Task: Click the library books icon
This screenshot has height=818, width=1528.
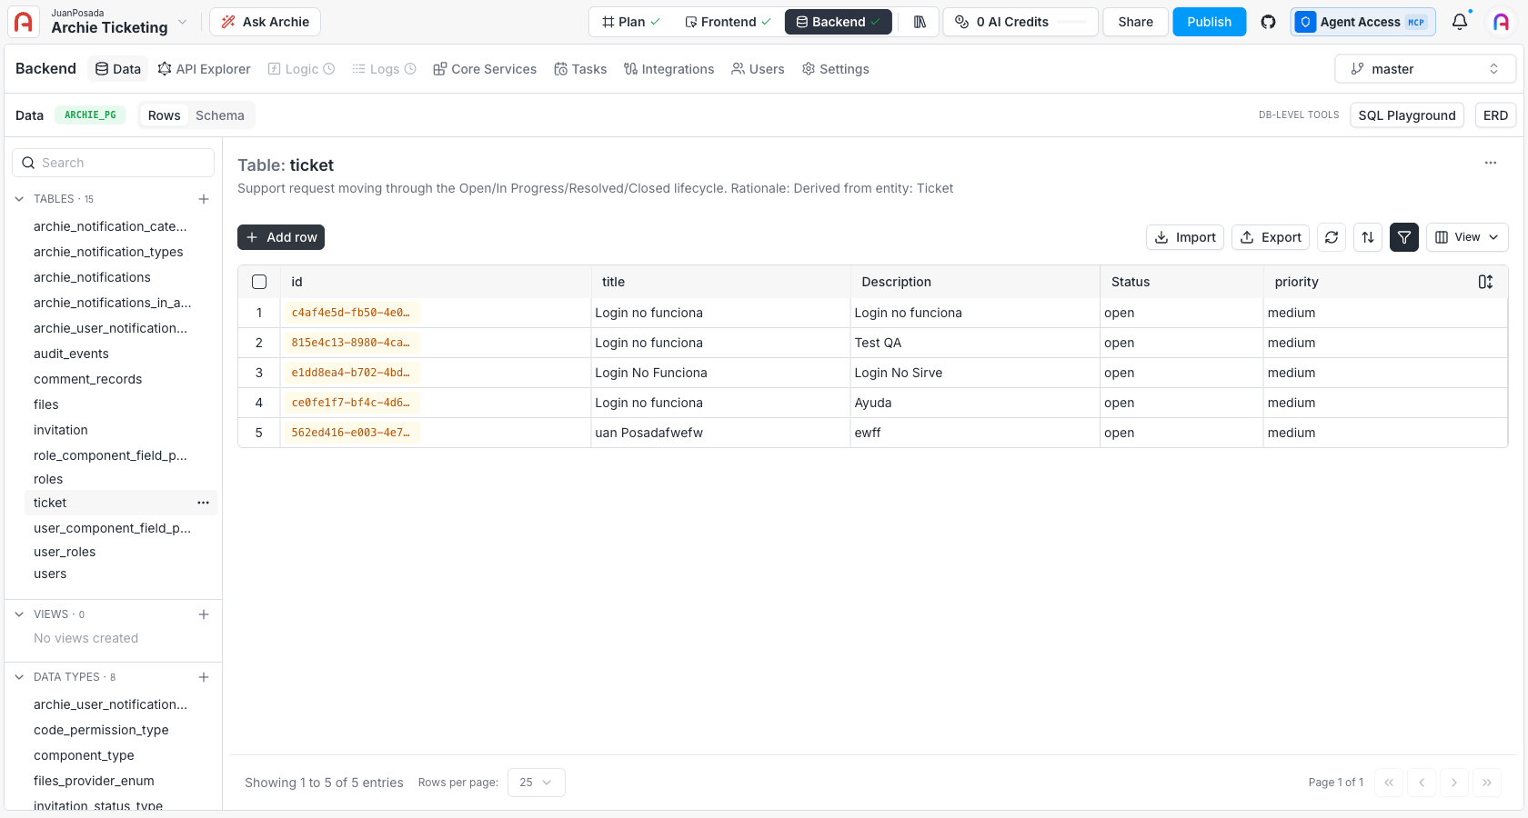Action: 920,22
